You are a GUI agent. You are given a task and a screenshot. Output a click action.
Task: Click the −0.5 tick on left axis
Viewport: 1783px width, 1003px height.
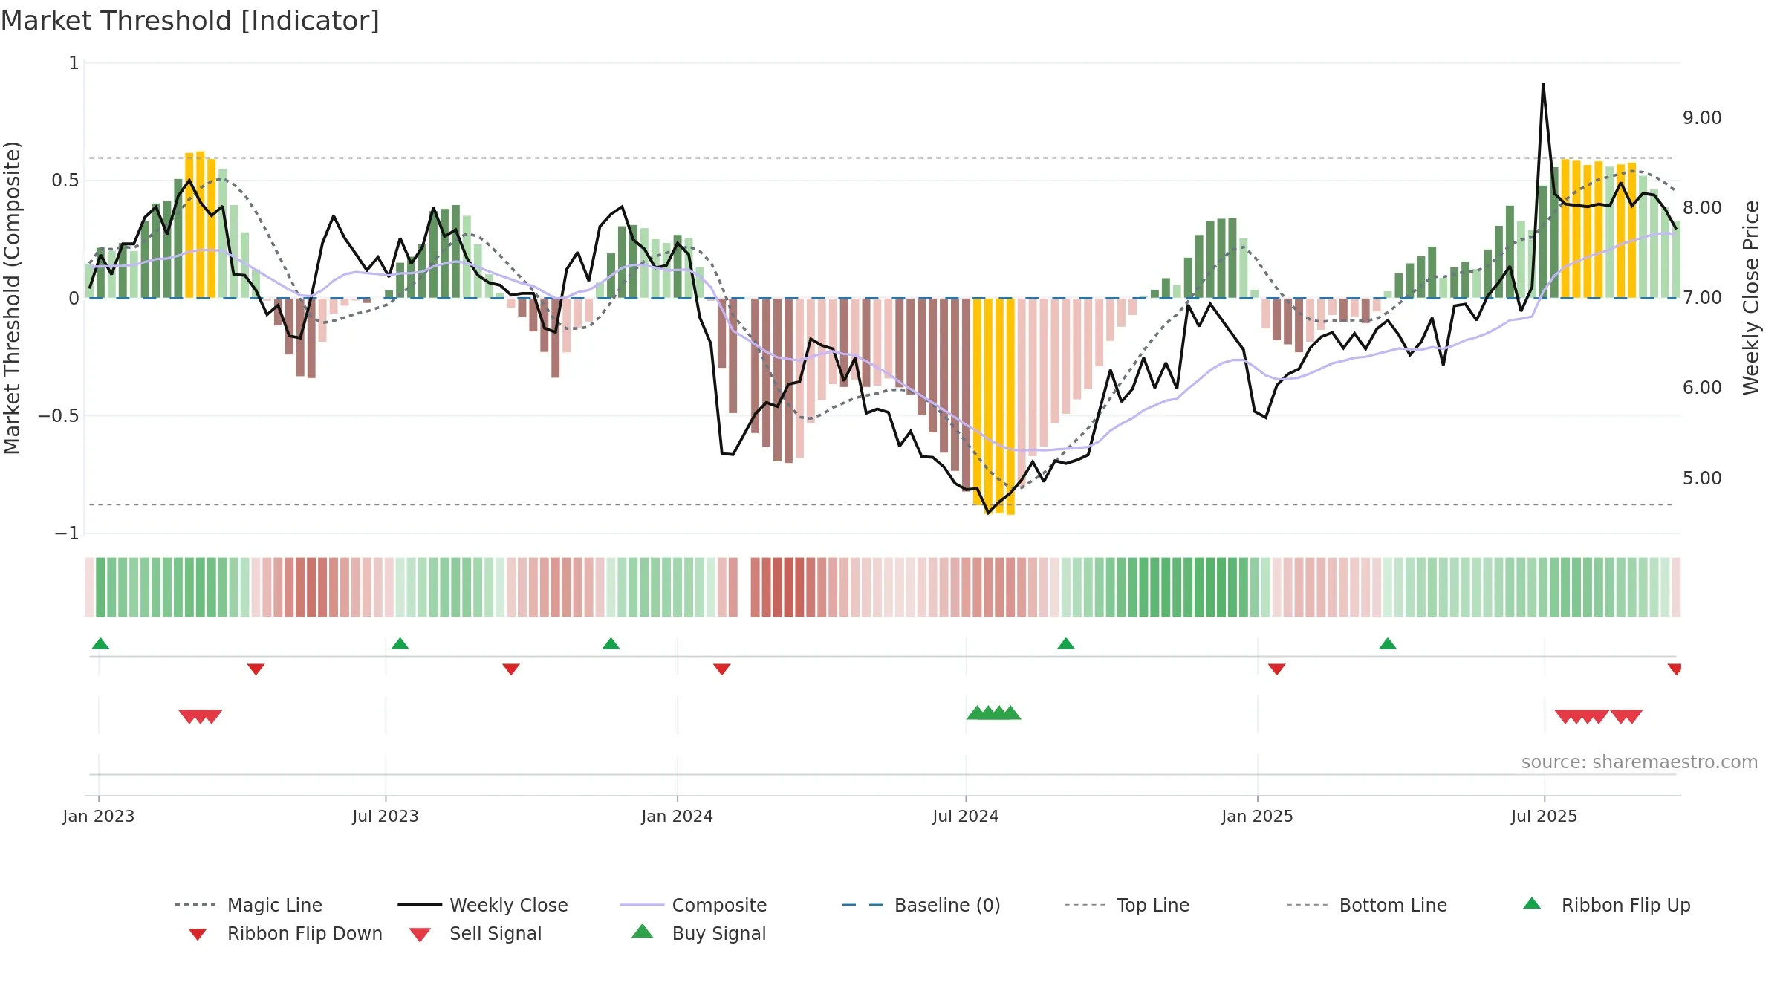tap(59, 415)
